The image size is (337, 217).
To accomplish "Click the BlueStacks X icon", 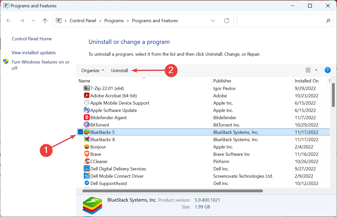I will (x=87, y=139).
